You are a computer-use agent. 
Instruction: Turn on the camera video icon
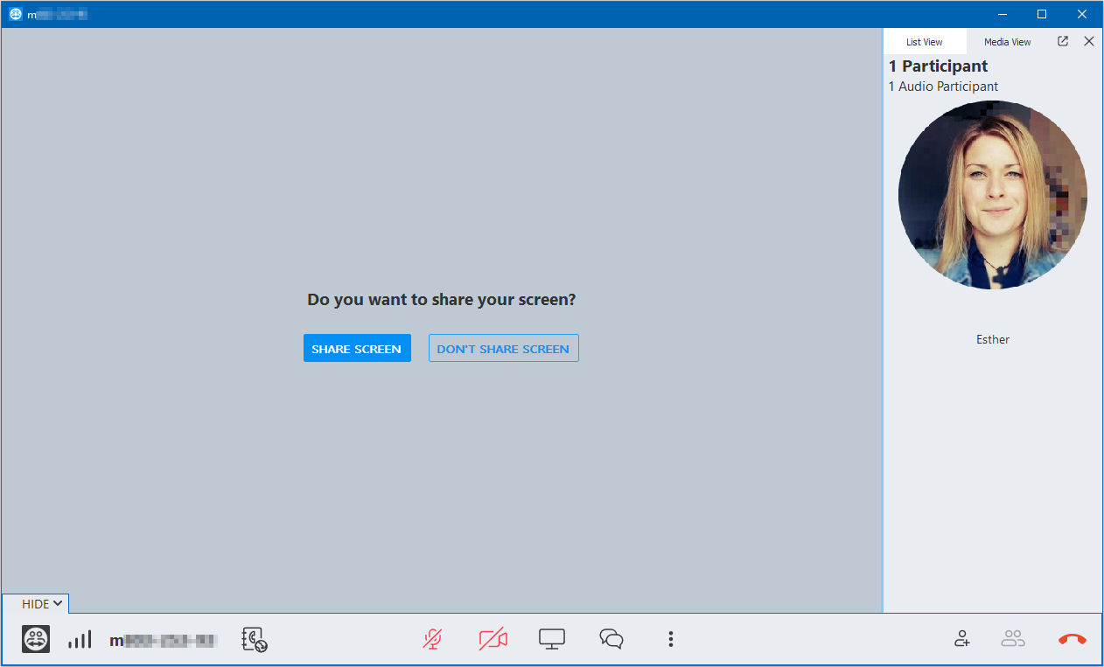[x=493, y=639]
